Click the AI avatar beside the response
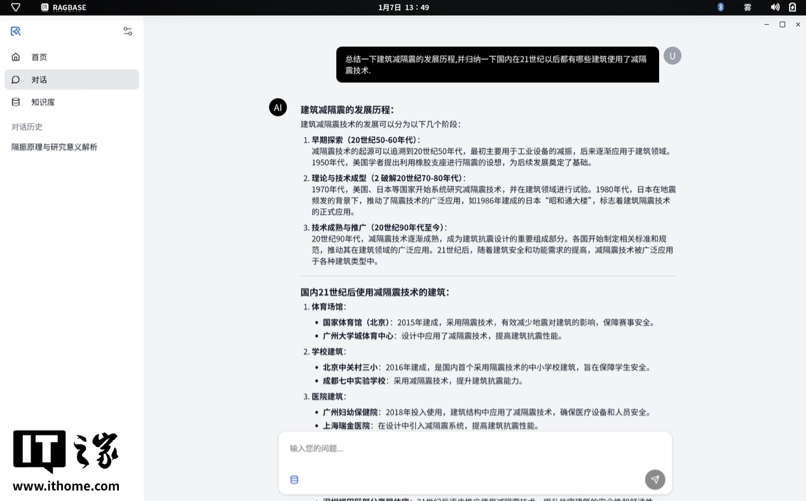The width and height of the screenshot is (806, 501). pos(278,107)
